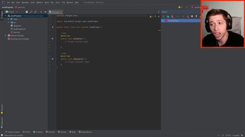Screen dimensions: 245x137
Task: Open the Code menu
Action: point(33,3)
